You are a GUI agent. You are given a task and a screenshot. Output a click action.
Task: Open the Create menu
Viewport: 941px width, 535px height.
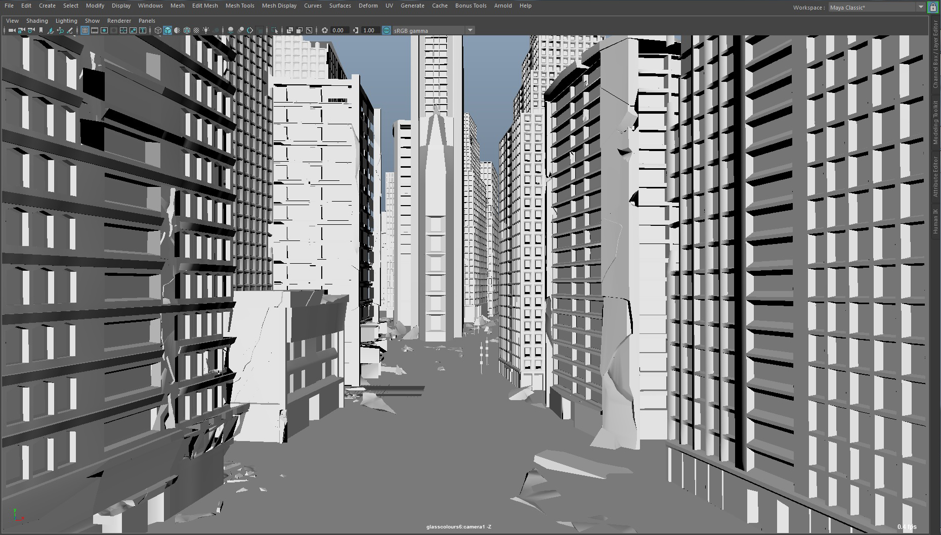coord(47,6)
